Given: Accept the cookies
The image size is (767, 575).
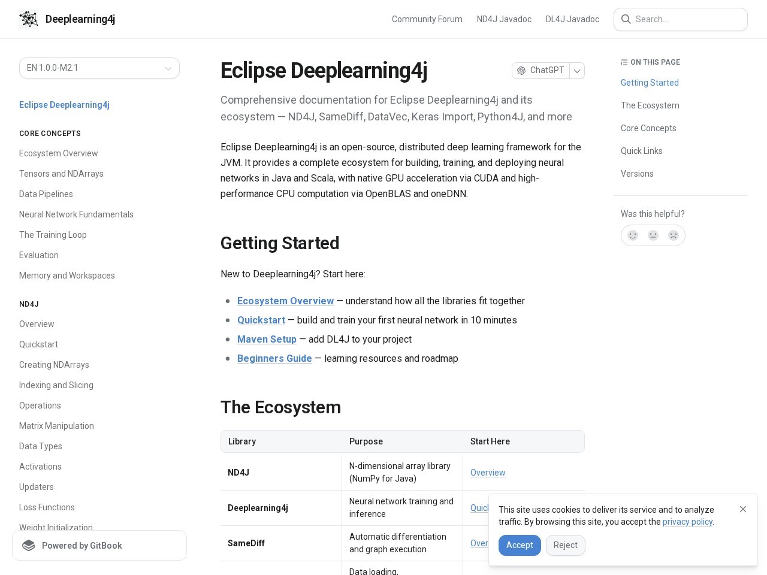Looking at the screenshot, I should tap(520, 545).
